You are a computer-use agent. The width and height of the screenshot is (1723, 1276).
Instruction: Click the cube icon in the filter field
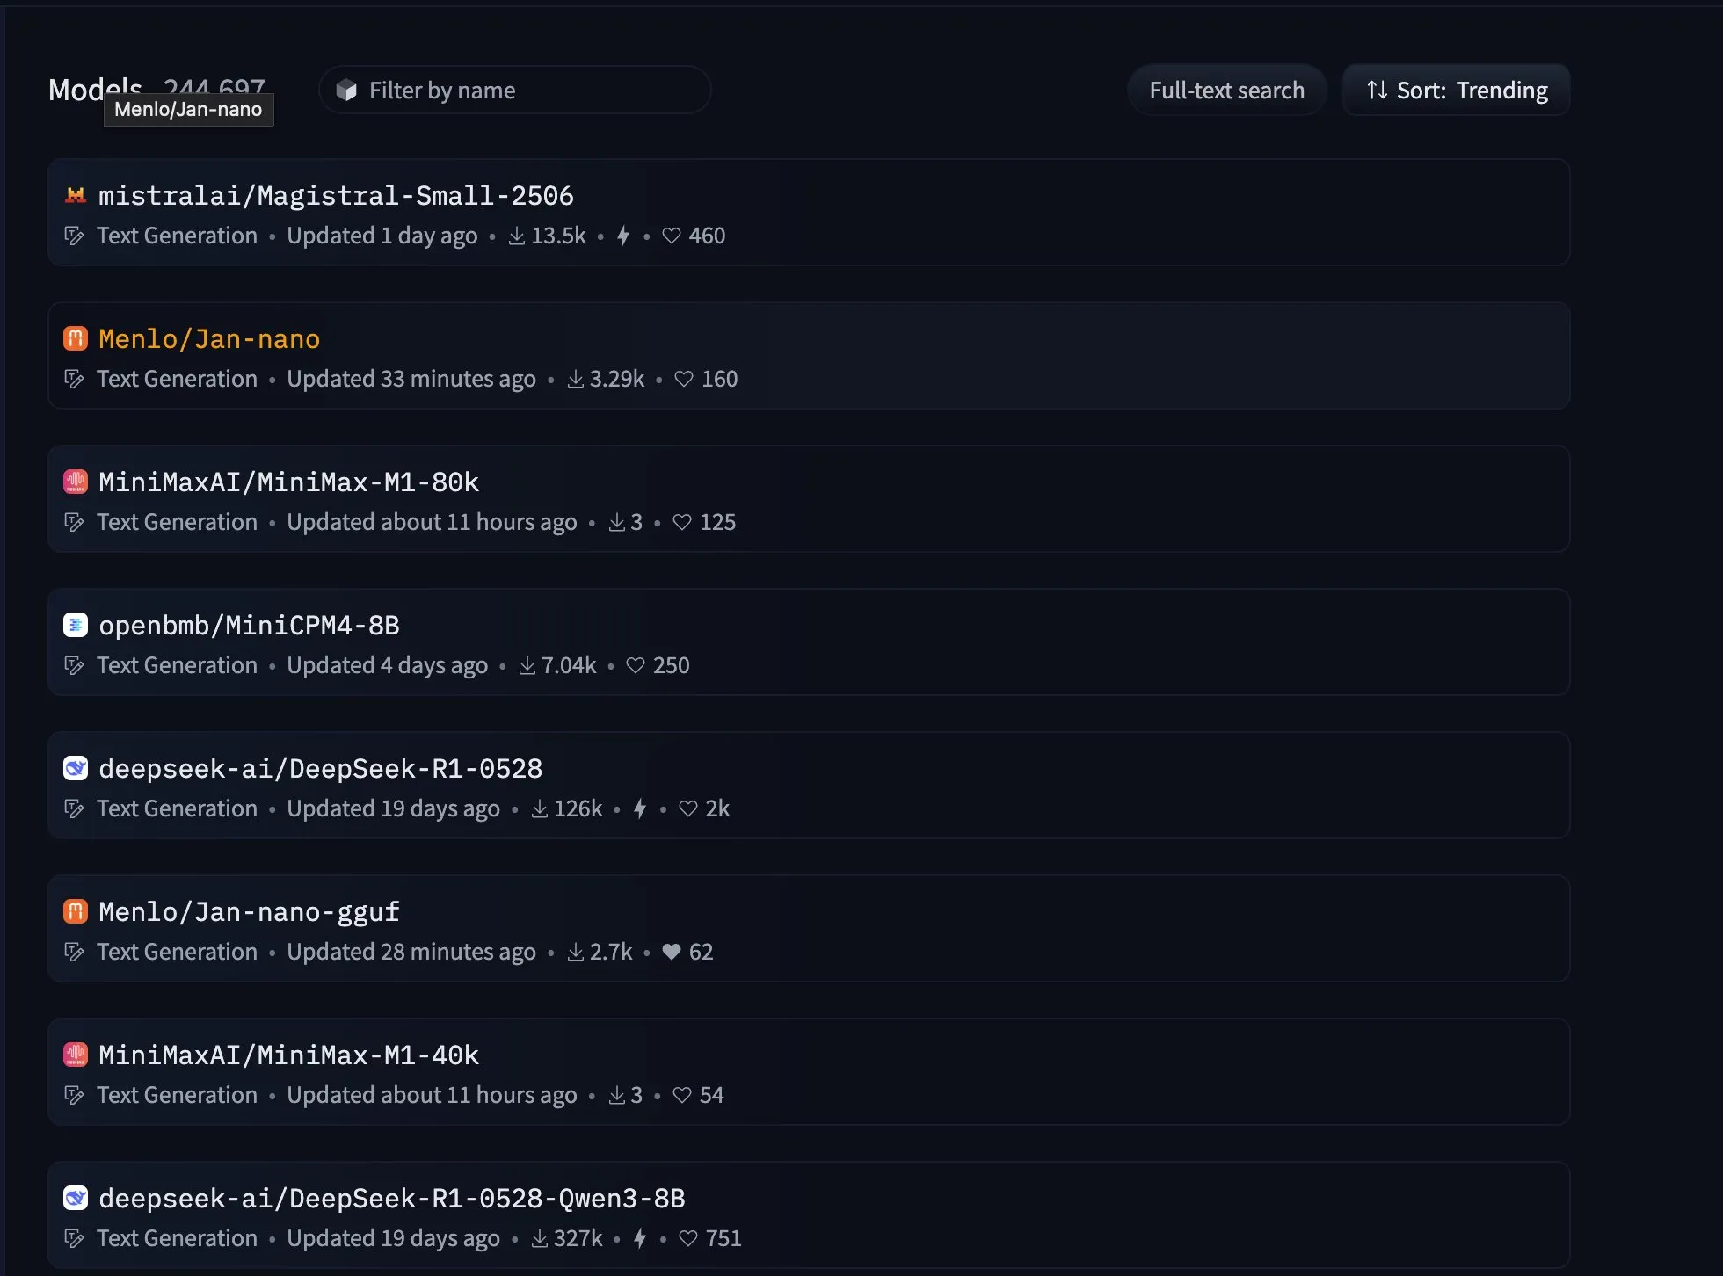(x=346, y=90)
